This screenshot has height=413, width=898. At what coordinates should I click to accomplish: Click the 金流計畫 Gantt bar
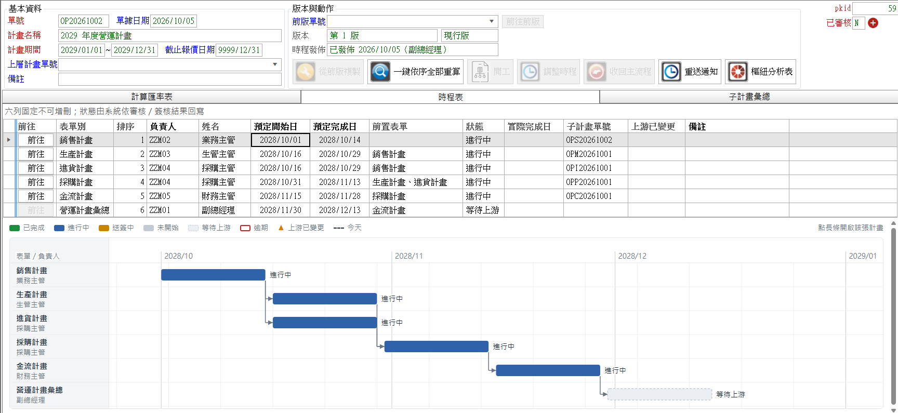548,370
